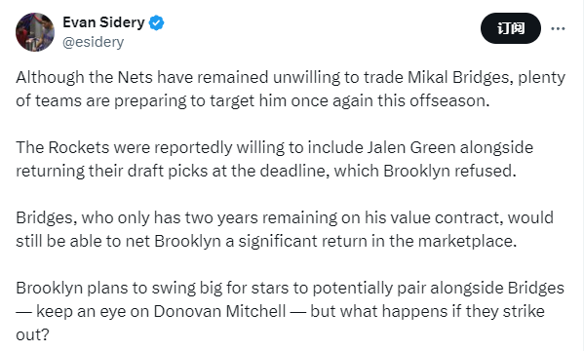Open the Evan Sidery display name link
584x351 pixels.
[x=103, y=22]
